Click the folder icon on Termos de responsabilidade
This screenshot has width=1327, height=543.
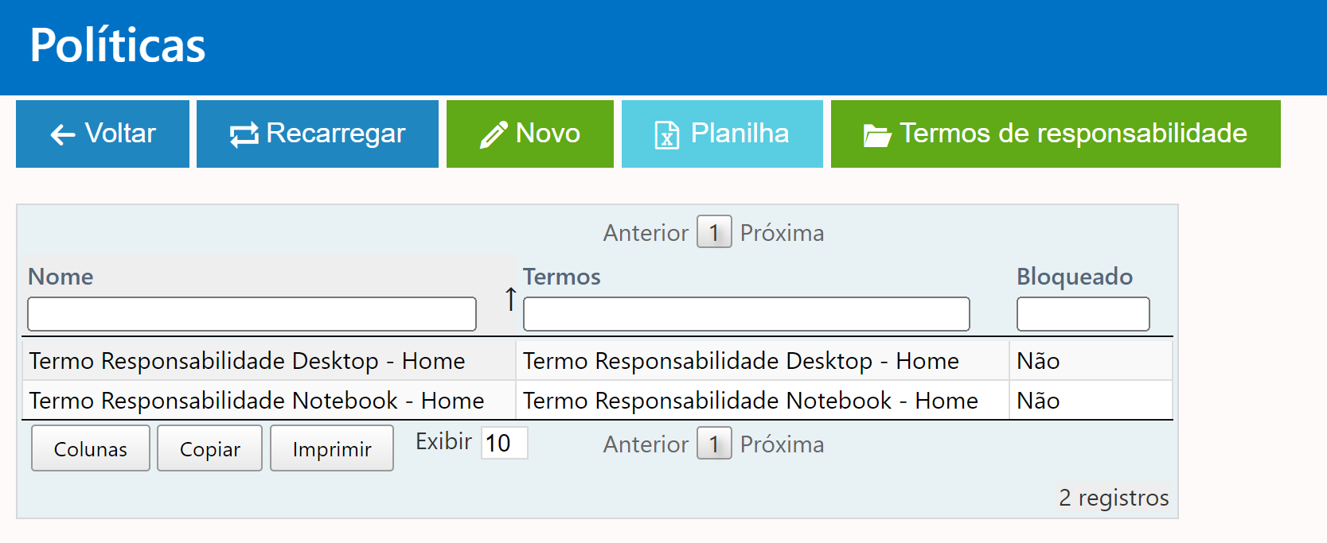877,136
